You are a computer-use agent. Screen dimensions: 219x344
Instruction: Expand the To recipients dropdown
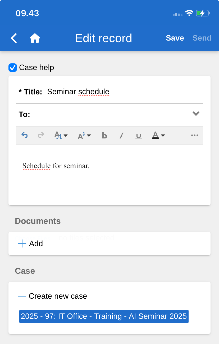click(196, 114)
